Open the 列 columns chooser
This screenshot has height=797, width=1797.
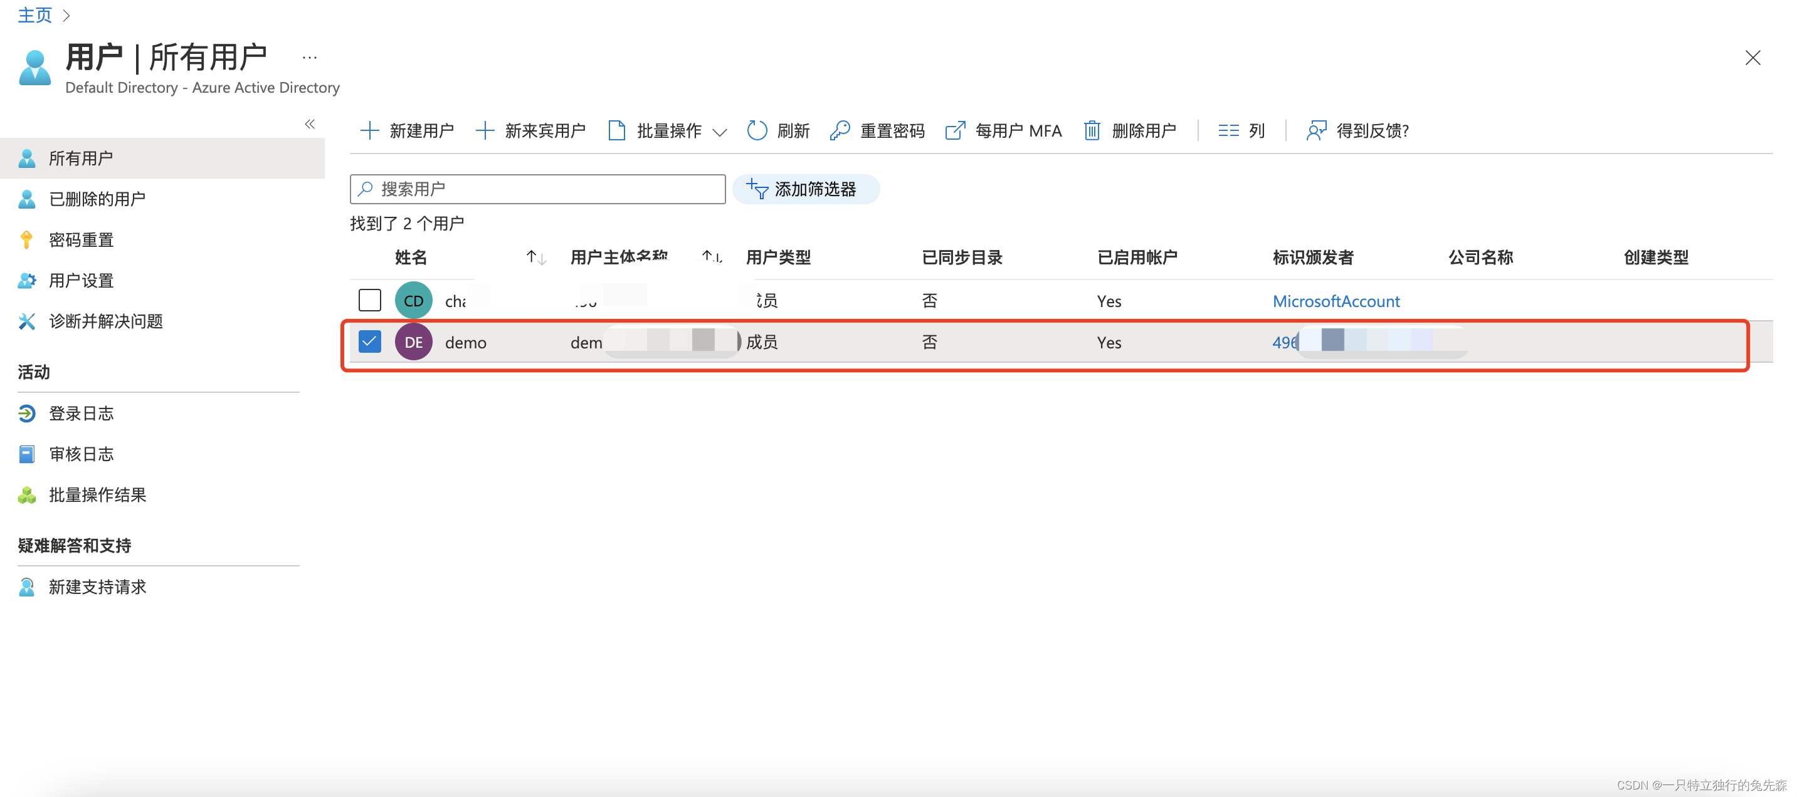(1241, 130)
